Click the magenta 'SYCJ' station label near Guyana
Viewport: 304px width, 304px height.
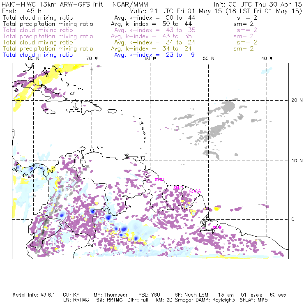point(159,180)
